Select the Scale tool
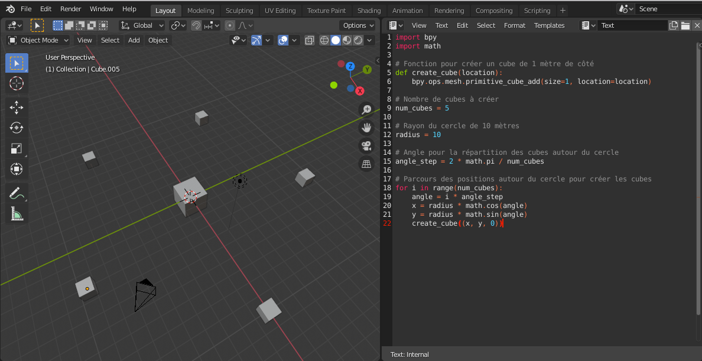The width and height of the screenshot is (702, 361). pyautogui.click(x=17, y=148)
